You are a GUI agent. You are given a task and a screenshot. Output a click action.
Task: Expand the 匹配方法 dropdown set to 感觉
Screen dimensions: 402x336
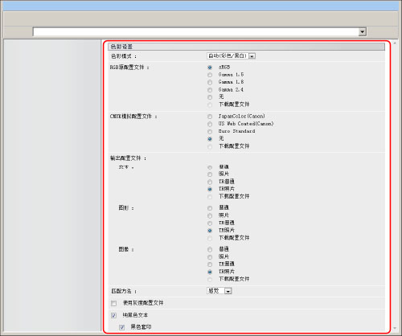click(219, 291)
